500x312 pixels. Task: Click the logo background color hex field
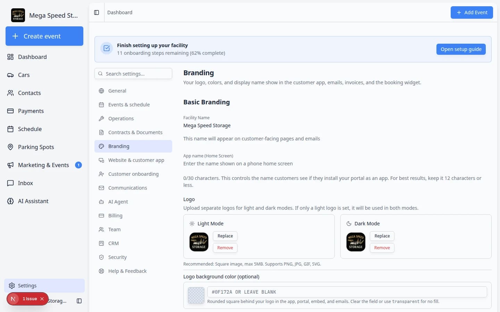point(347,292)
